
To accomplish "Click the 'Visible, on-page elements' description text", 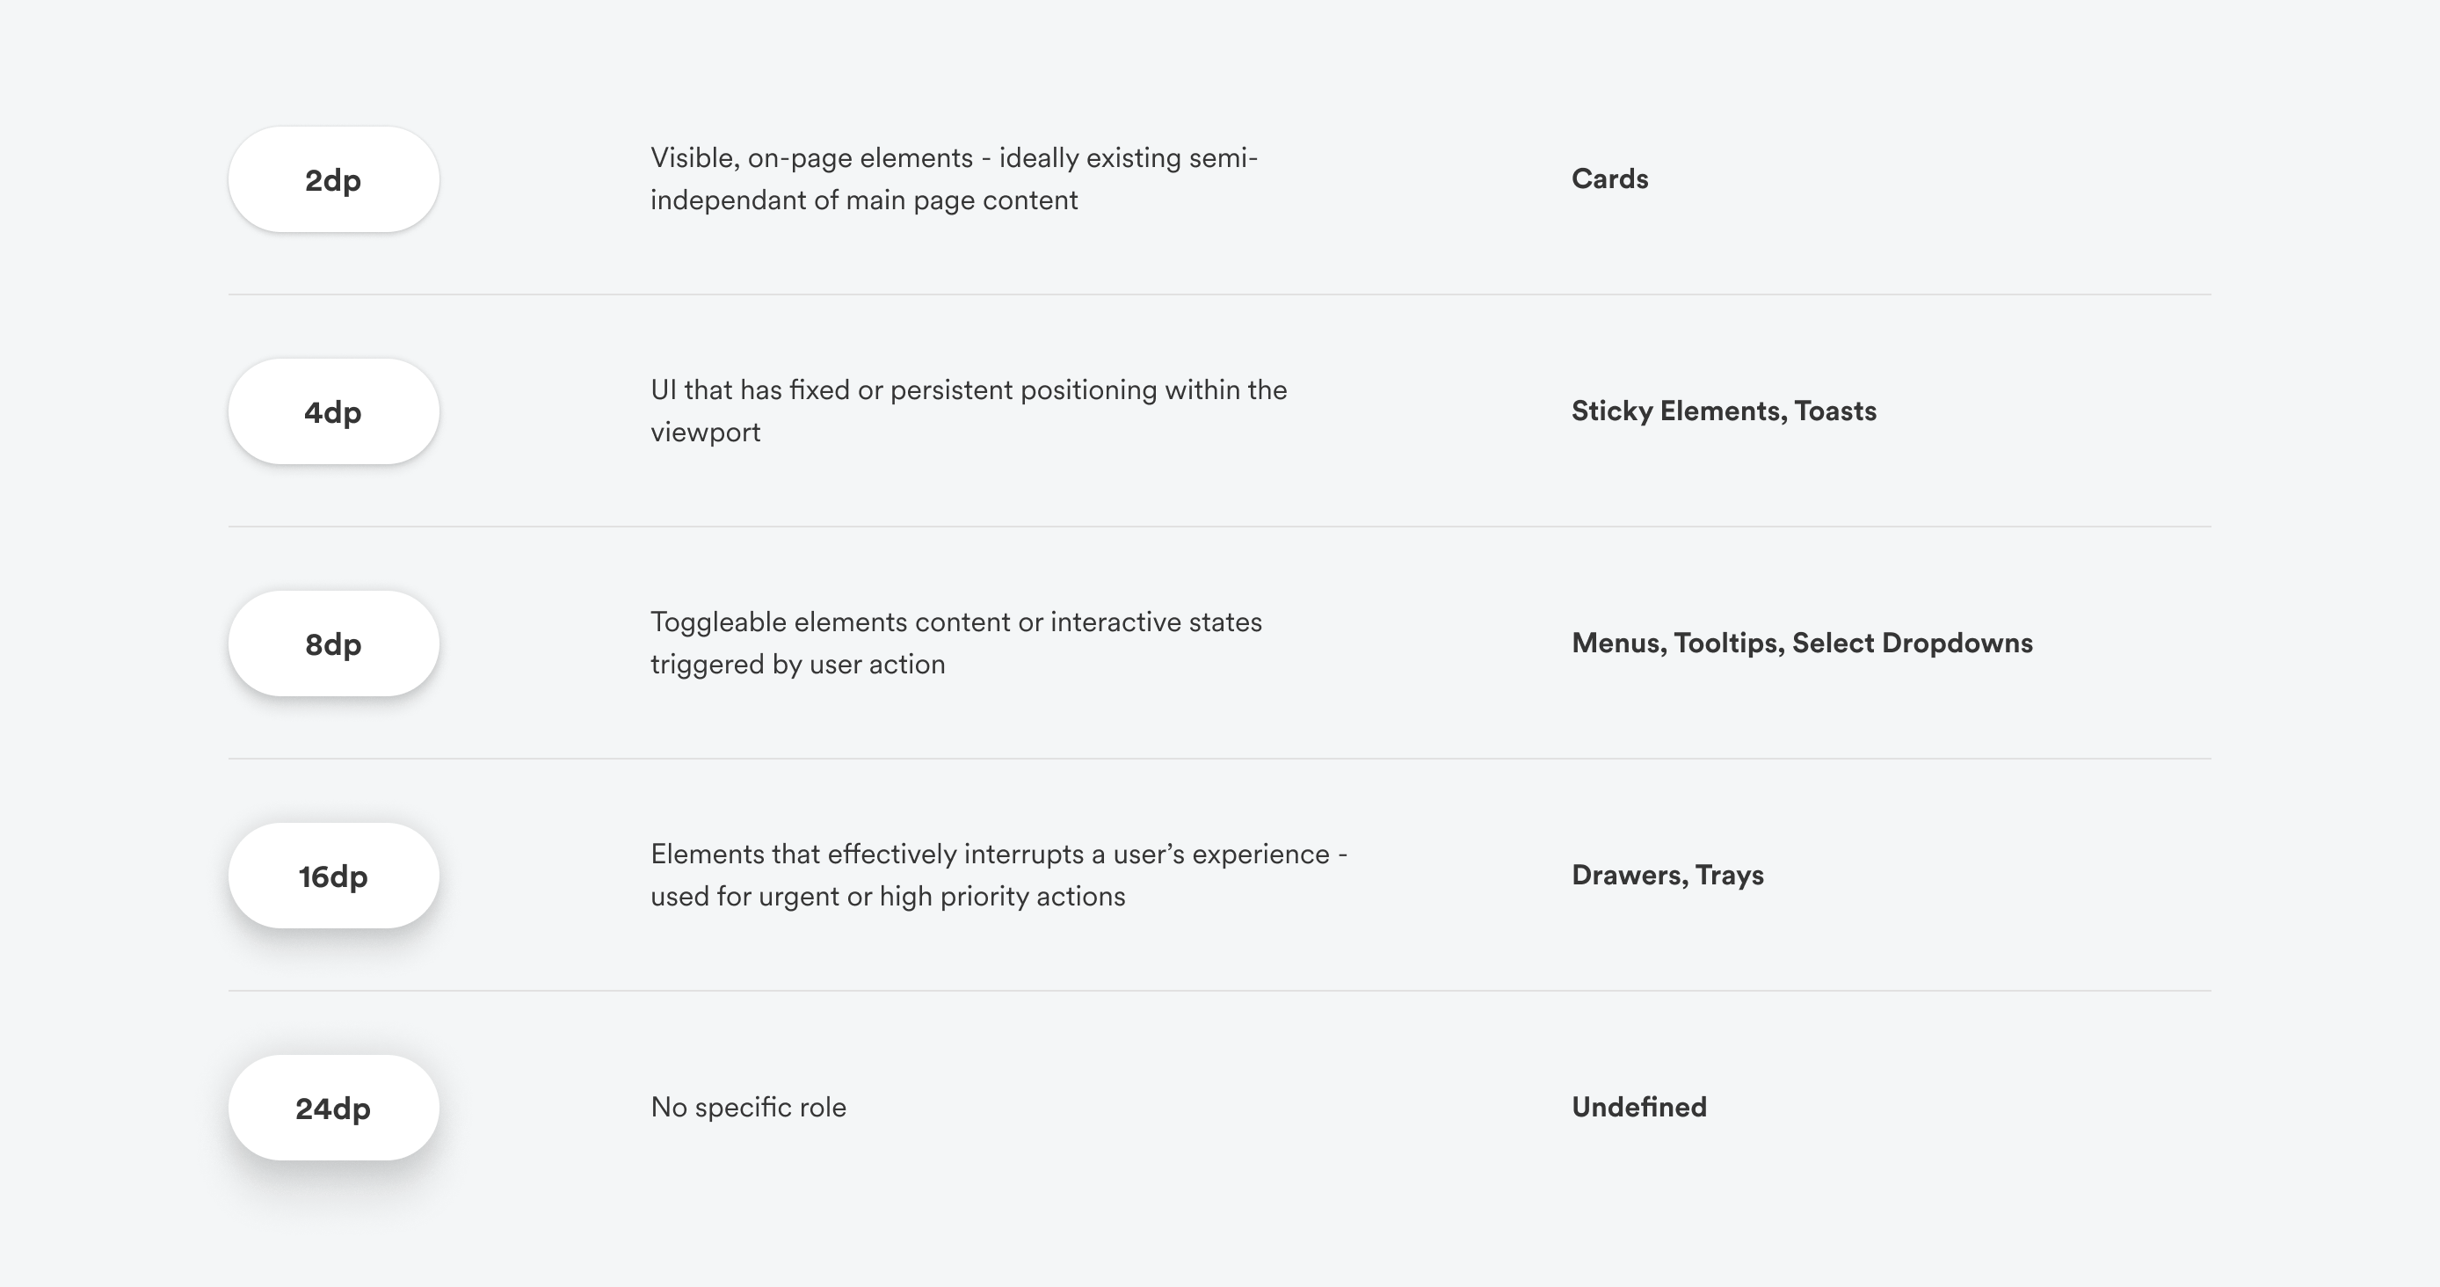I will click(x=954, y=179).
